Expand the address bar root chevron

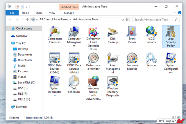pyautogui.click(x=37, y=19)
